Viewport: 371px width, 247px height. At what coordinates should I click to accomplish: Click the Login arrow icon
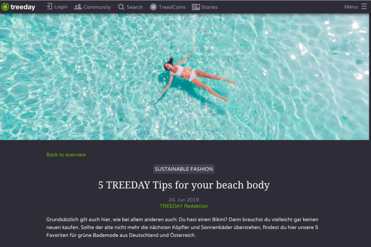[49, 7]
